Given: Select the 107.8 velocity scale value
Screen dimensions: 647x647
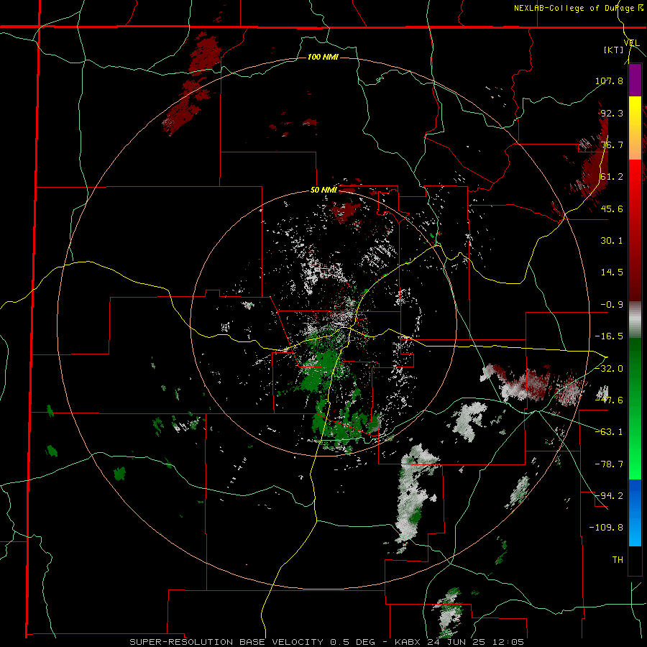Looking at the screenshot, I should (609, 81).
